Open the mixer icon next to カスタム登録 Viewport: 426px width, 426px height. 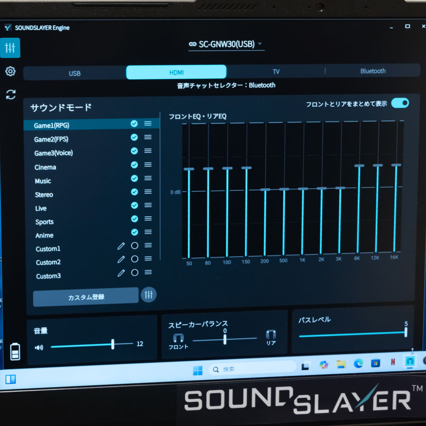(x=149, y=295)
